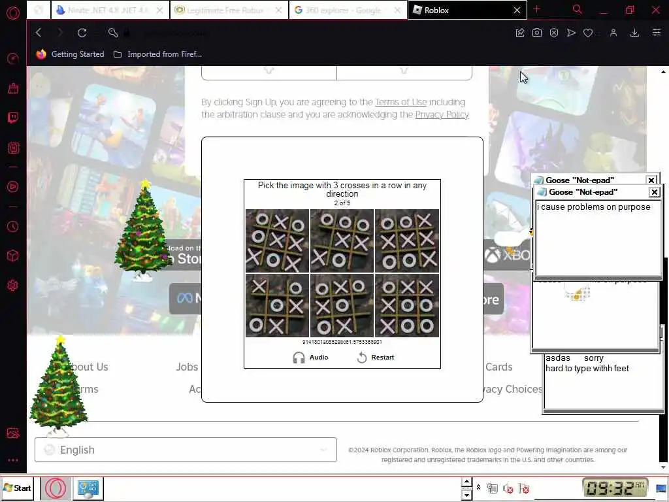Open sidebar three-dots setup menu
Viewport: 669px width, 502px height.
click(x=13, y=460)
